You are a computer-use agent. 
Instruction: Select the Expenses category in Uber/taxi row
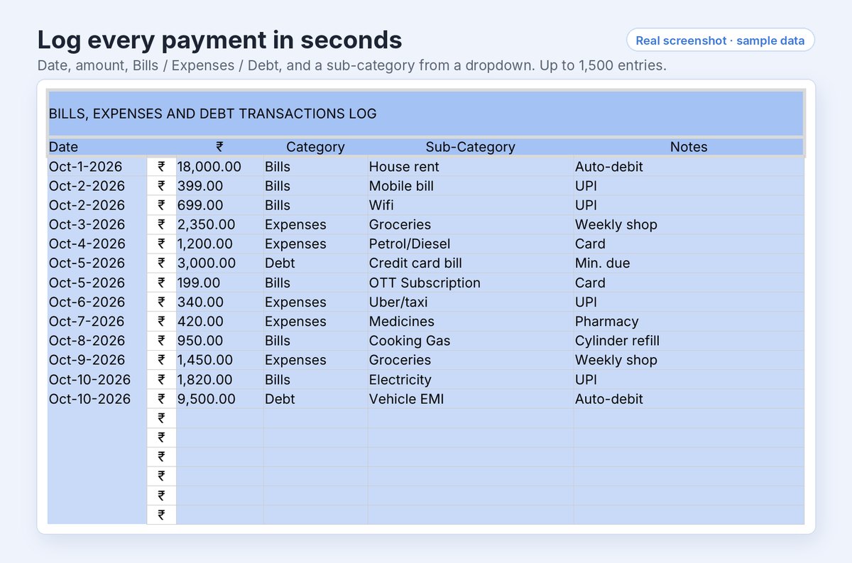click(x=315, y=302)
